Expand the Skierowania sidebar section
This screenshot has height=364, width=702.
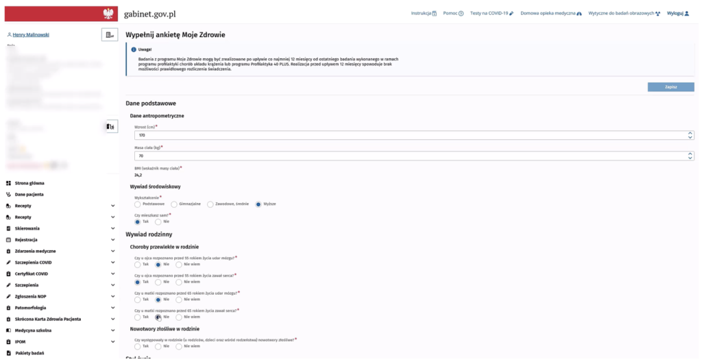tap(112, 228)
